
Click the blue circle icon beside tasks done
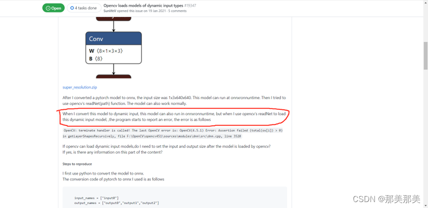click(72, 8)
